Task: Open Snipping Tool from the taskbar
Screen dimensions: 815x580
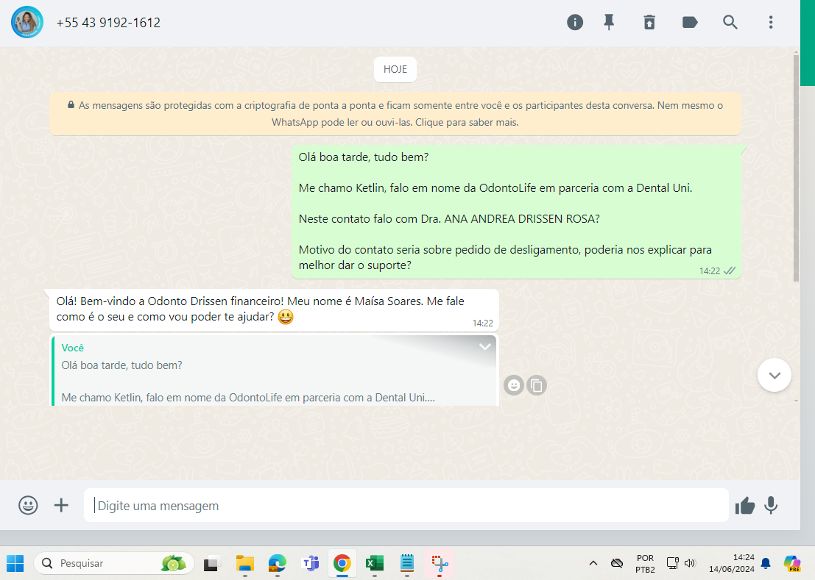Action: click(x=440, y=563)
